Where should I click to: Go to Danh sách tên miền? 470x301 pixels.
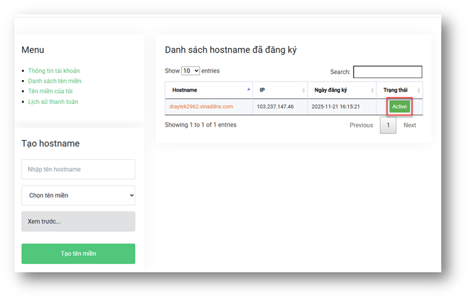coord(55,81)
